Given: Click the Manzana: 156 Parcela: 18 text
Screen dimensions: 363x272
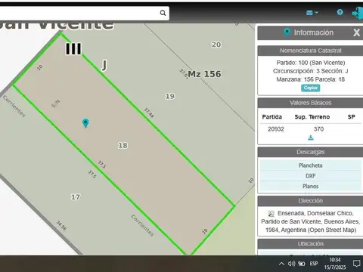Looking at the screenshot, I should [x=310, y=79].
